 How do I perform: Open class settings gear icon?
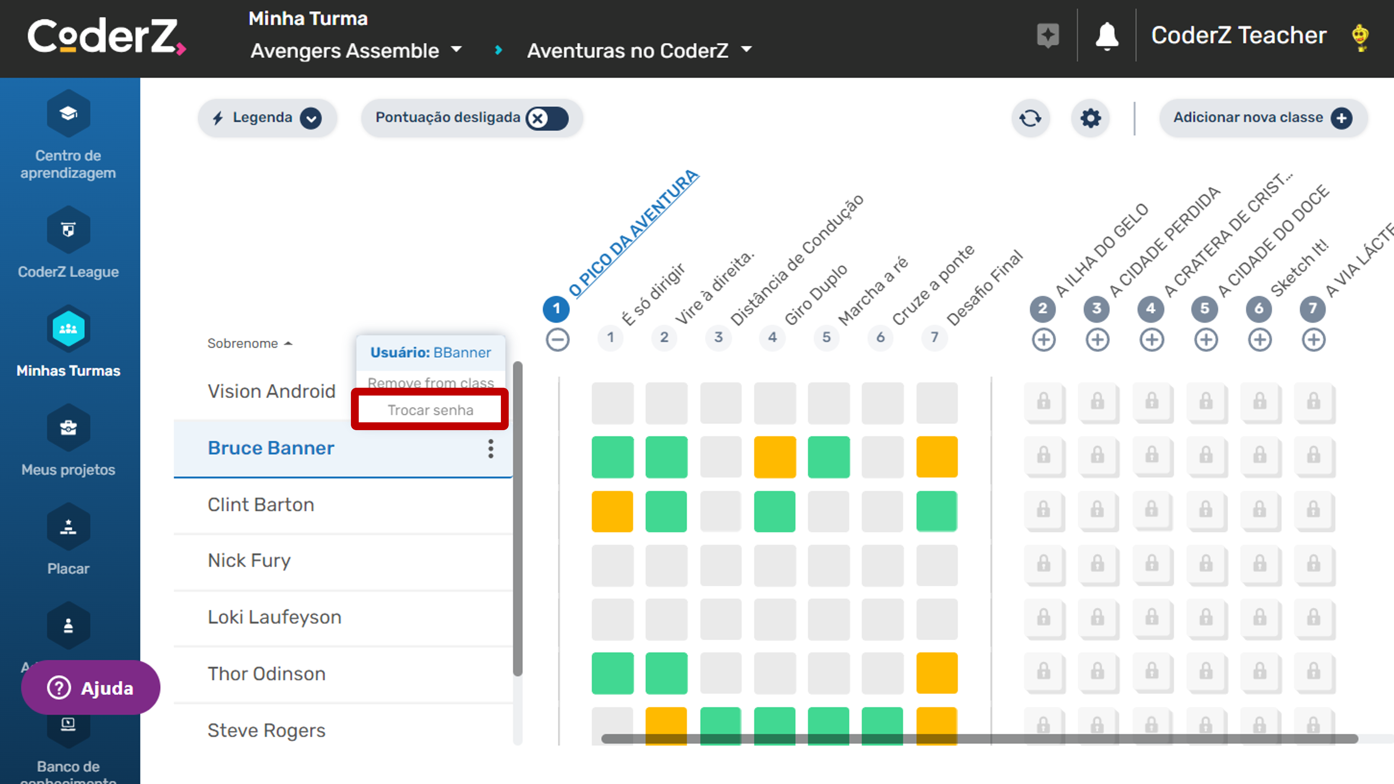point(1090,118)
